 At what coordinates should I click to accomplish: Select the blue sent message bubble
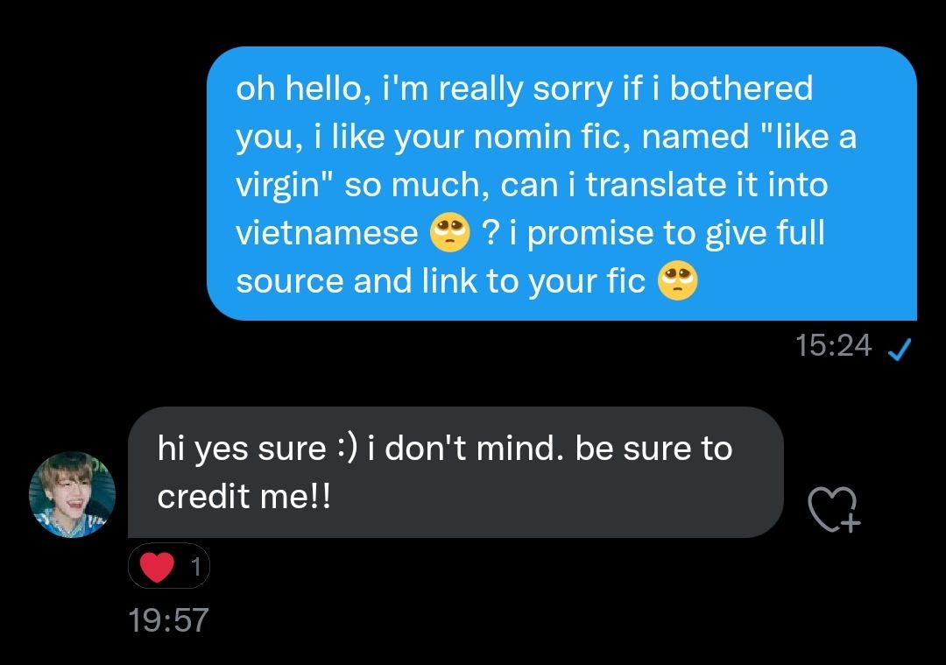tap(561, 183)
